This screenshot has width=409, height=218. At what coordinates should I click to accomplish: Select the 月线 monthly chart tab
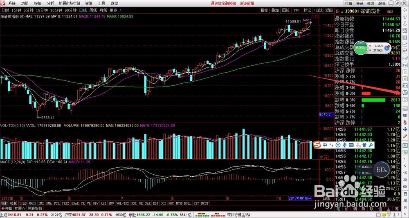pyautogui.click(x=103, y=11)
